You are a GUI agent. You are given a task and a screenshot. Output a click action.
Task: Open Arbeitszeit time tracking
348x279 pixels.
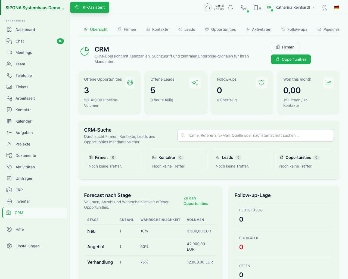pyautogui.click(x=35, y=98)
